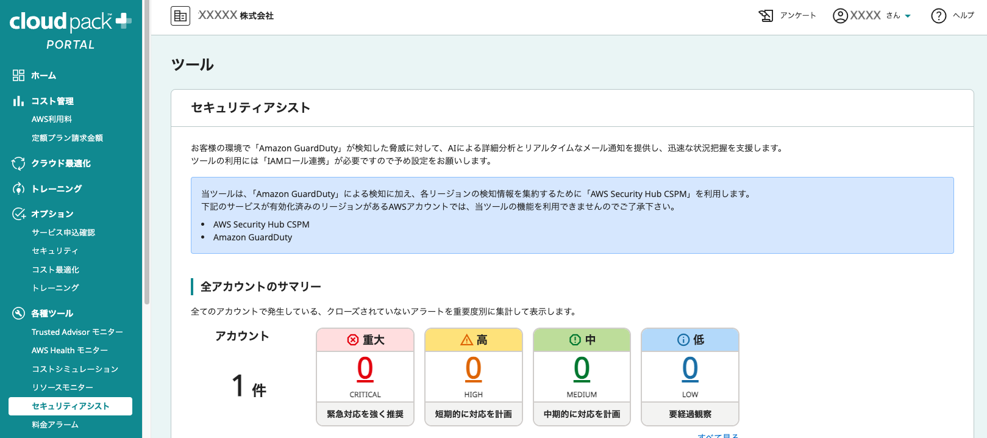
Task: Click the XXXX さん user name
Action: tap(875, 15)
